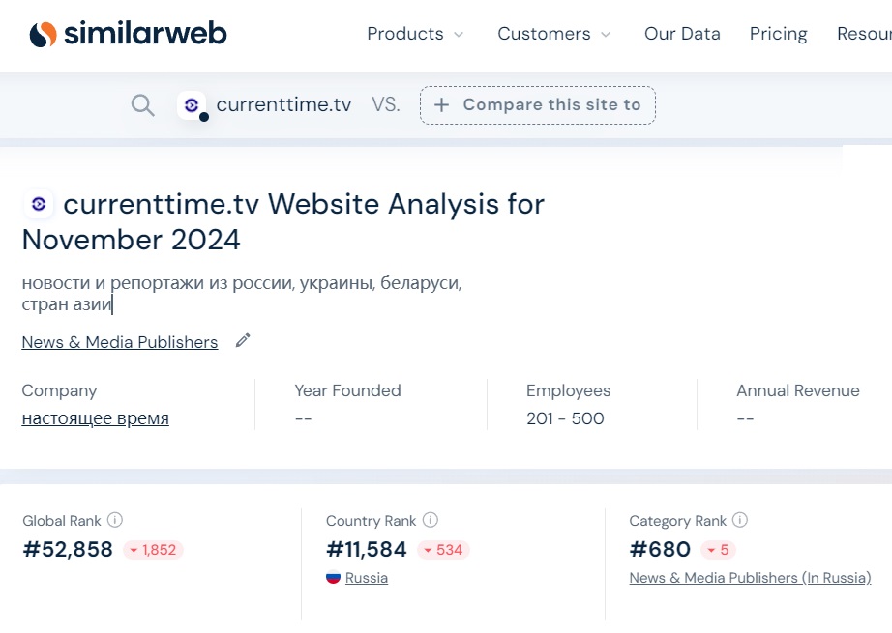Open the Customers menu
892x633 pixels.
pyautogui.click(x=544, y=34)
